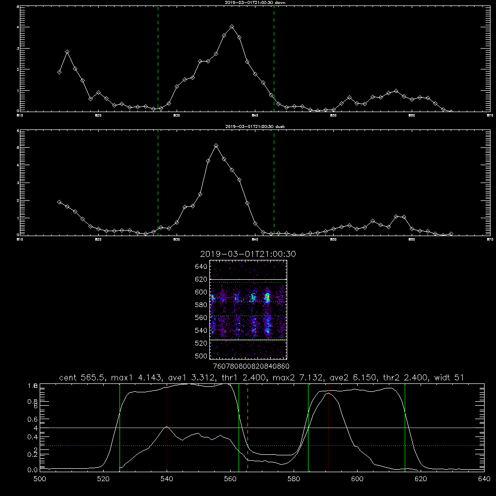Screen dimensions: 496x496
Task: Click the "560" y-axis label beside spectrogram image
Action: [x=201, y=317]
